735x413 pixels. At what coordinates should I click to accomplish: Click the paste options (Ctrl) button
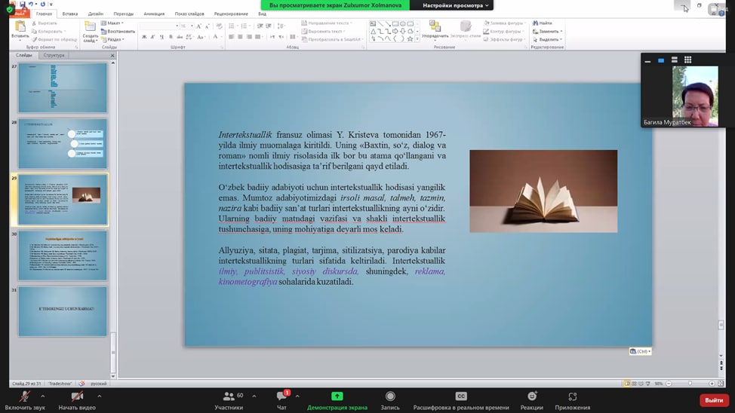(641, 351)
